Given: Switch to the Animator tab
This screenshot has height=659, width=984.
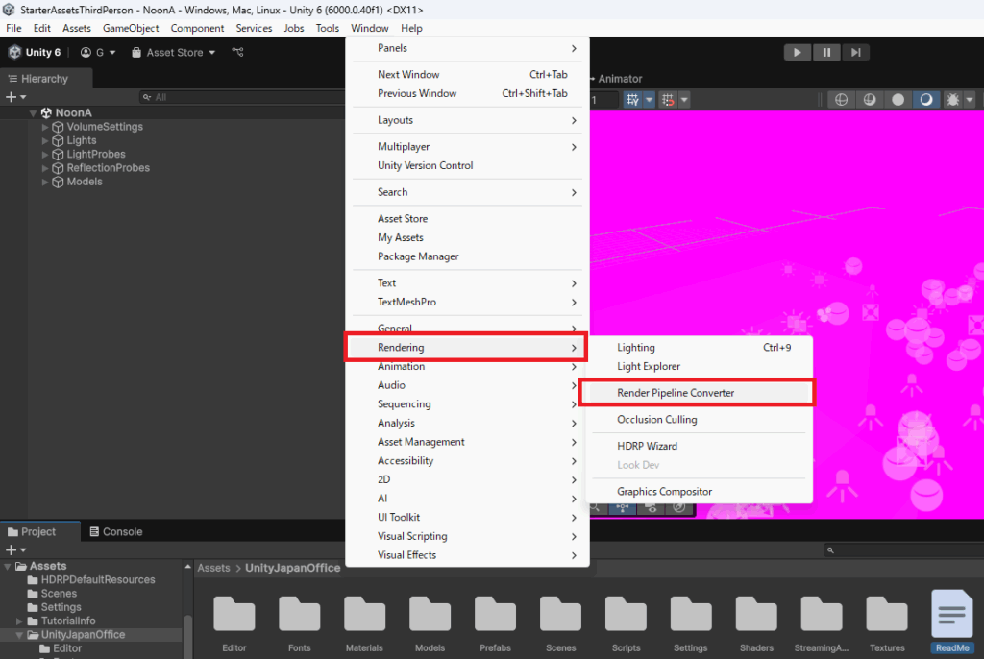Looking at the screenshot, I should [x=616, y=79].
